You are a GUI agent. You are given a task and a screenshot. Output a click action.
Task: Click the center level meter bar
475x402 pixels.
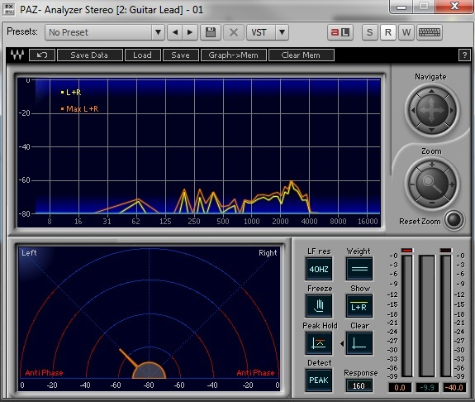click(426, 315)
